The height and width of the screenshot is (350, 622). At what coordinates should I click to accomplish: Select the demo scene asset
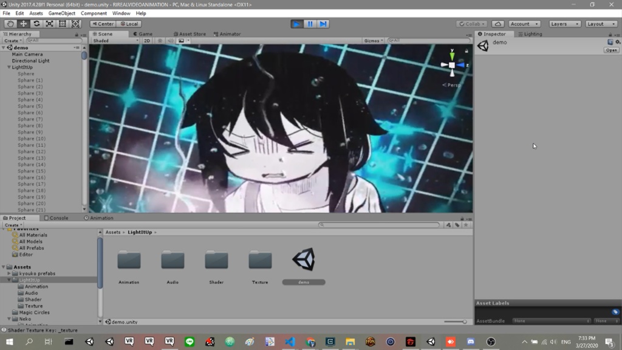tap(304, 259)
